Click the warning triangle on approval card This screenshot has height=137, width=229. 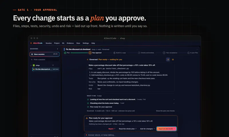[x=87, y=118]
